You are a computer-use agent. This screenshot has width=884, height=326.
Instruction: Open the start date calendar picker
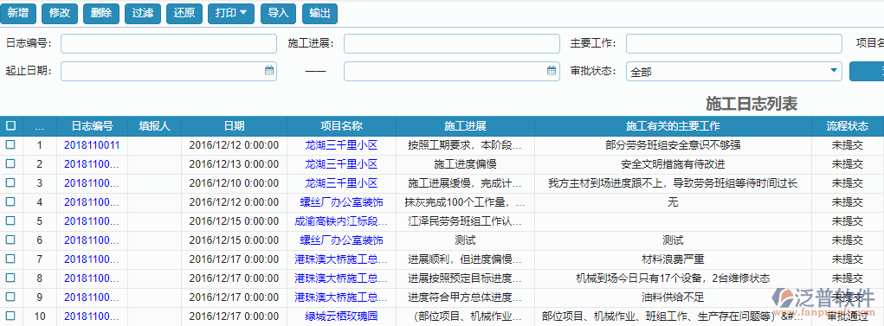click(x=269, y=71)
